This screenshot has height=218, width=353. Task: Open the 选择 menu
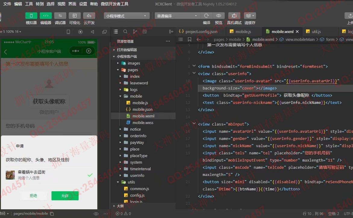(50, 4)
